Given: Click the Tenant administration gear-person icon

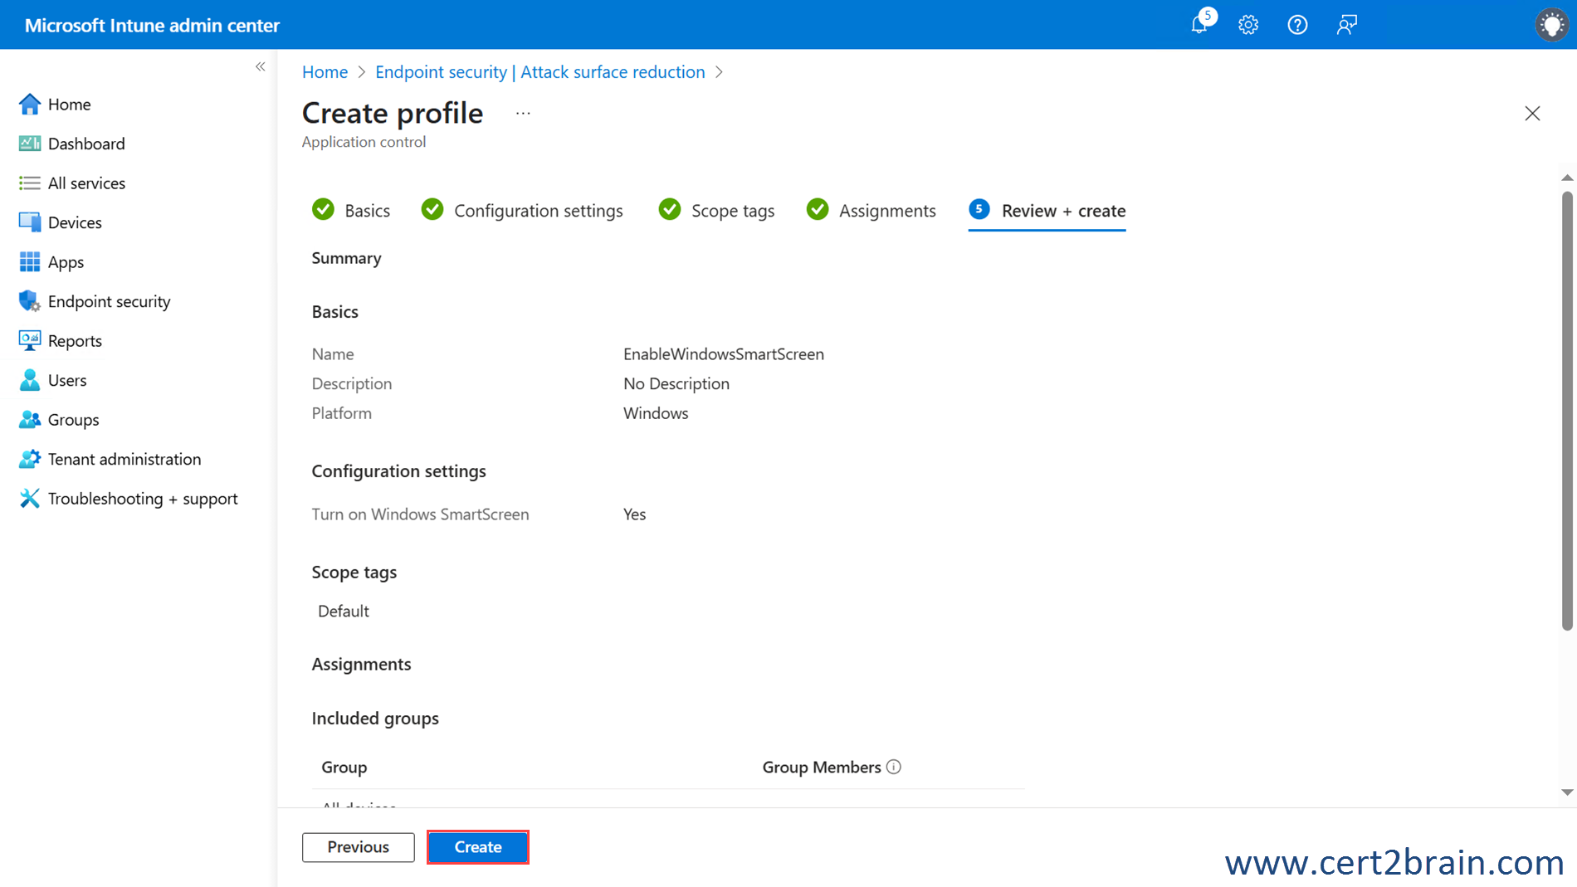Looking at the screenshot, I should pyautogui.click(x=30, y=459).
